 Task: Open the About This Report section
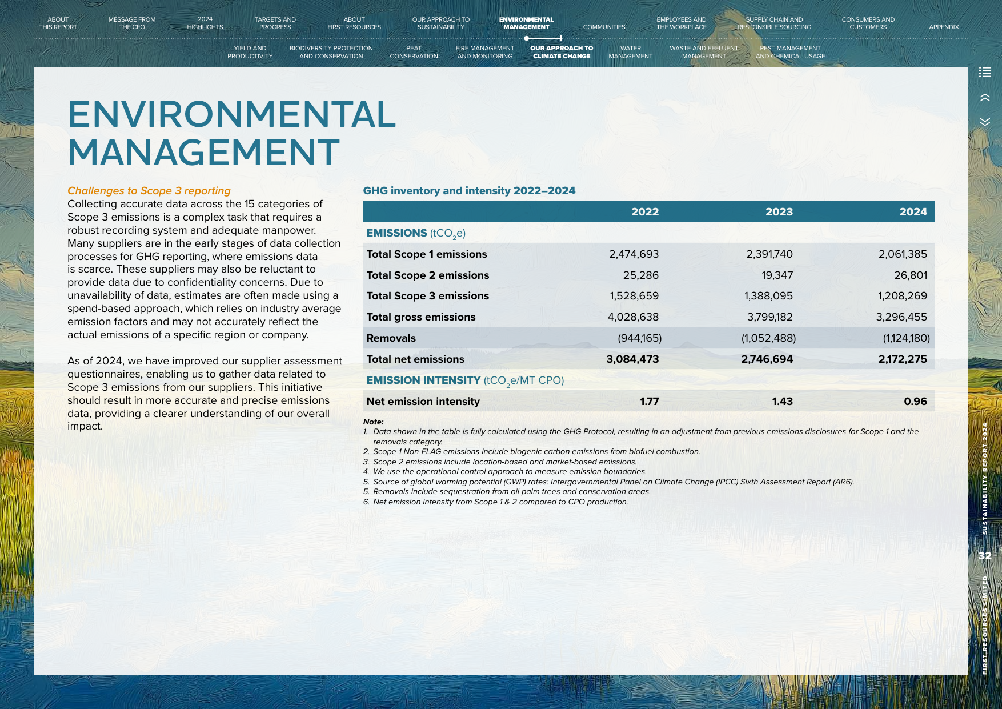(58, 23)
